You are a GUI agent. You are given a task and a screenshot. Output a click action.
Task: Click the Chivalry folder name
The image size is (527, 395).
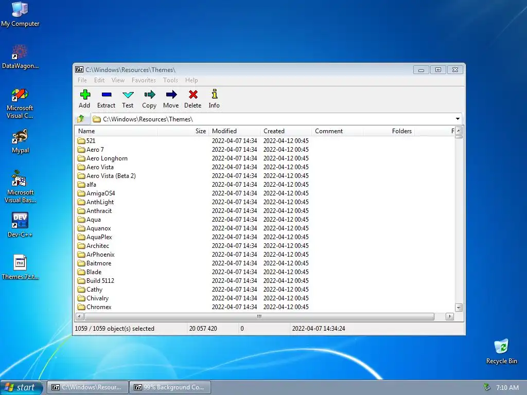(97, 298)
